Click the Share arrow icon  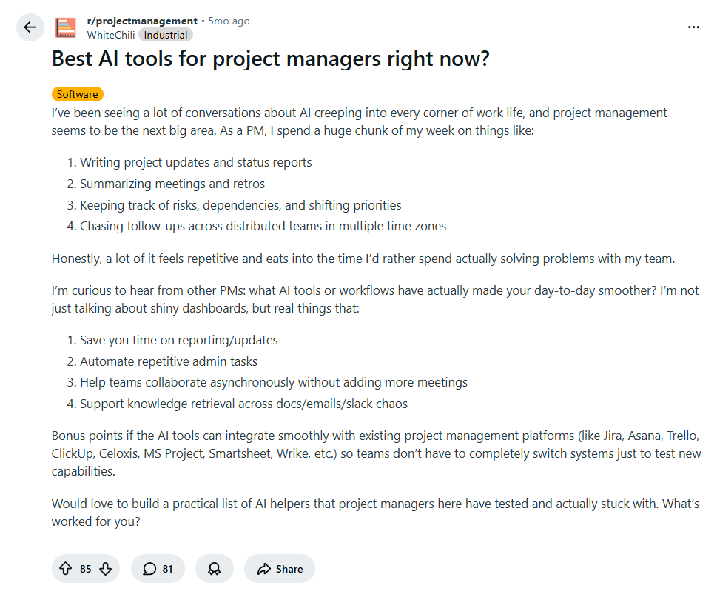coord(263,569)
